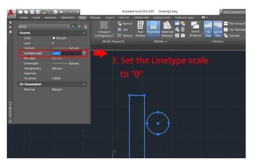The image size is (258, 164).
Task: Click the Plot printer icon in quick access
Action: 56,12
